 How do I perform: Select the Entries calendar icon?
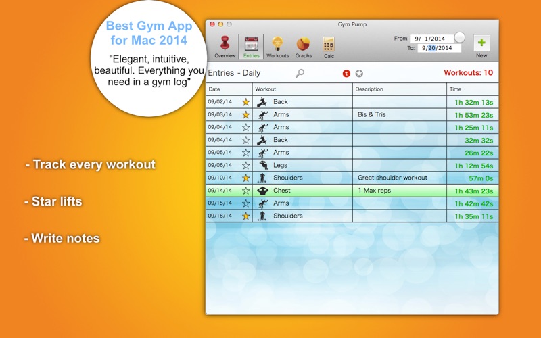tap(251, 47)
